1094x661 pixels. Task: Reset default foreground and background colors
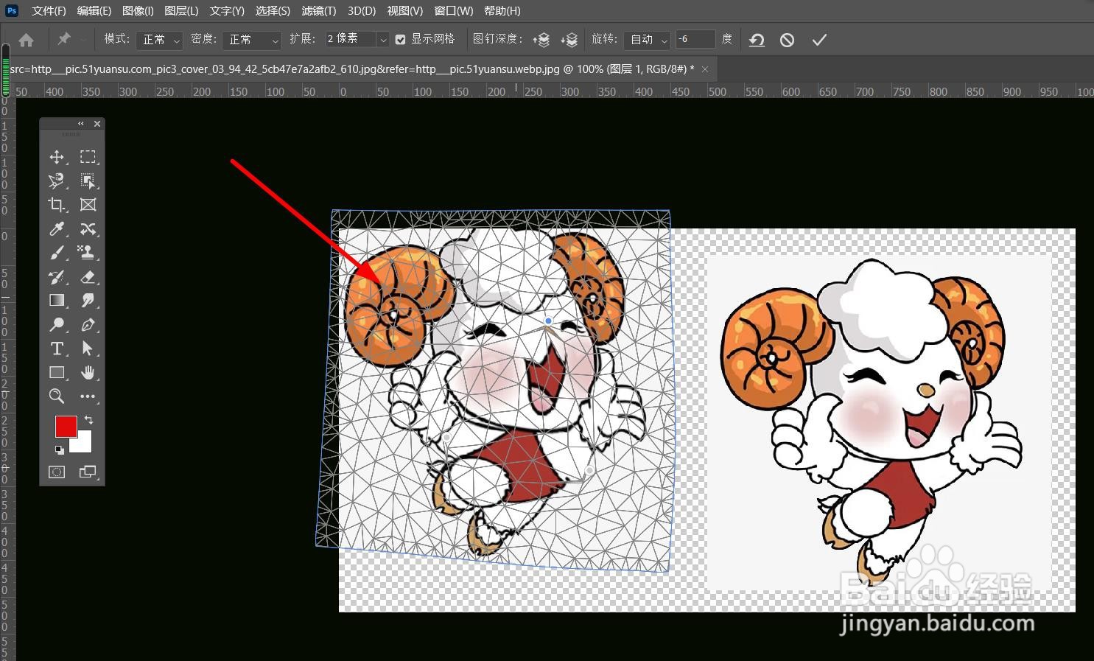pyautogui.click(x=59, y=450)
